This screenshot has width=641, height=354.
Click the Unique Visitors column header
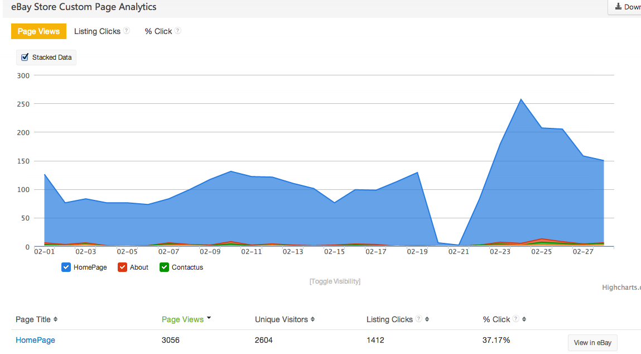pos(281,319)
